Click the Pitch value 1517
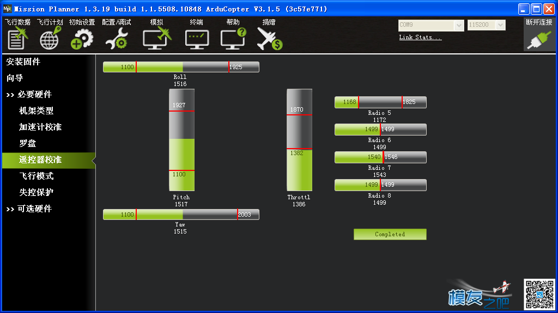 click(x=181, y=204)
